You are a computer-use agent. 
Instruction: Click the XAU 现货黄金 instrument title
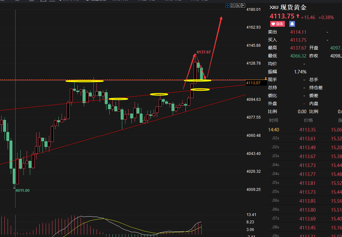288,7
